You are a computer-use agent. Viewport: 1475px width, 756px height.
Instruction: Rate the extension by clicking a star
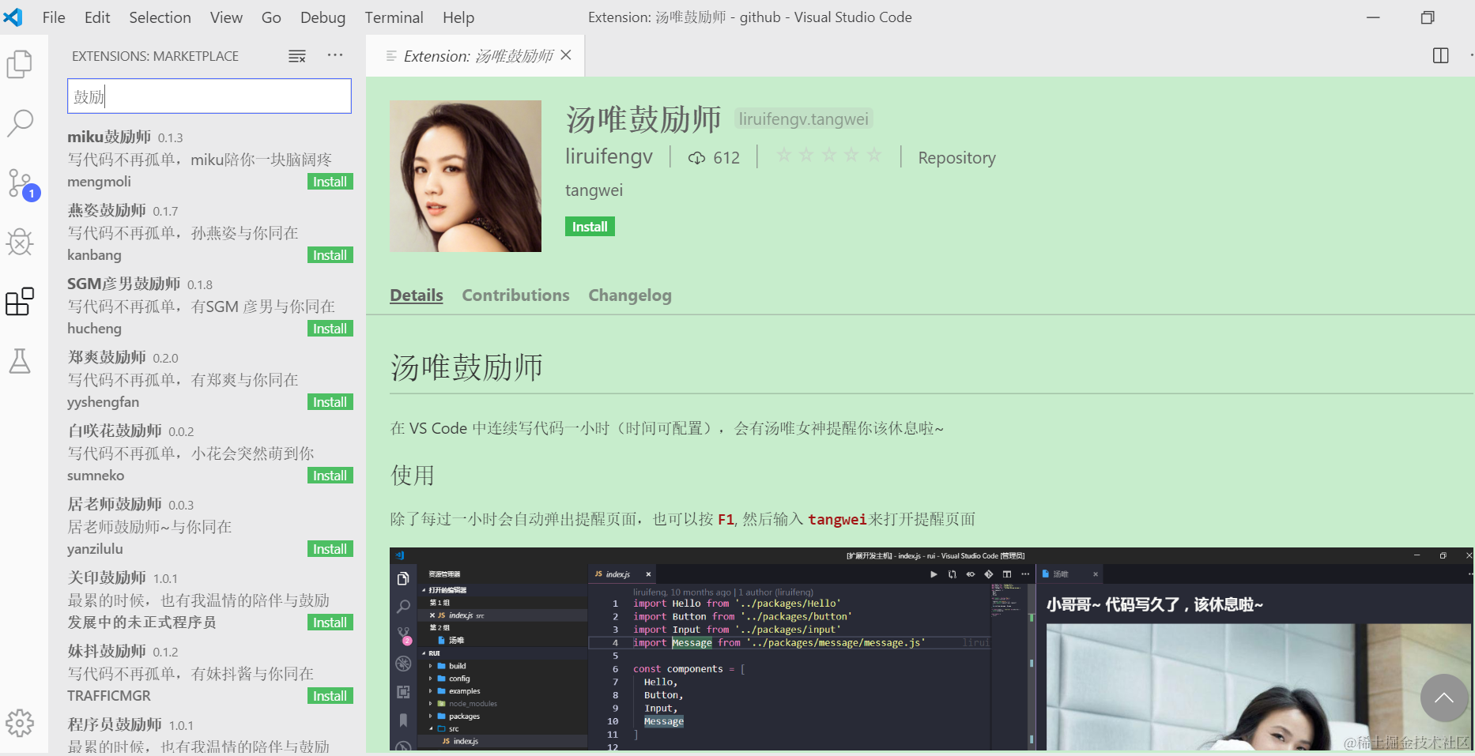click(x=829, y=155)
